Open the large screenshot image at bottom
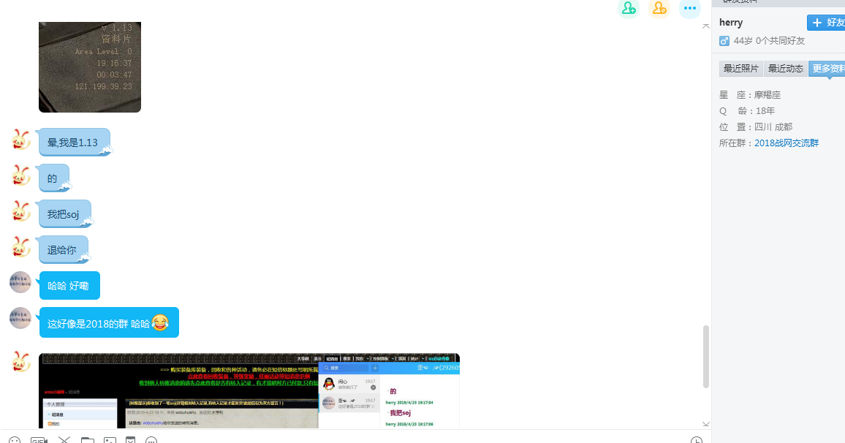845x443 pixels. (249, 391)
